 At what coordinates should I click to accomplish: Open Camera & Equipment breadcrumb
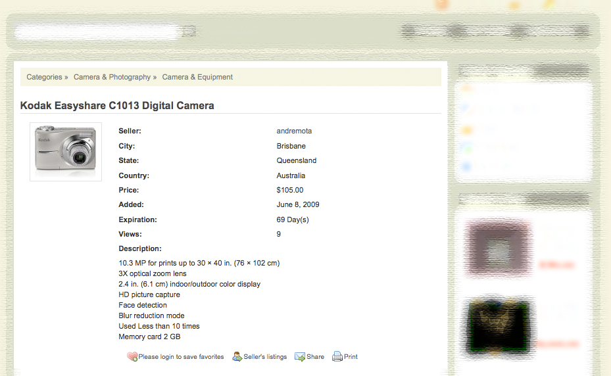pos(197,77)
